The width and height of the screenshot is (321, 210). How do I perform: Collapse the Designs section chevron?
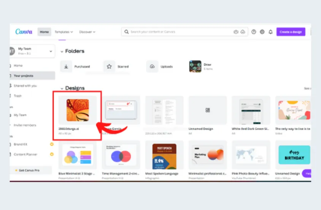click(62, 88)
